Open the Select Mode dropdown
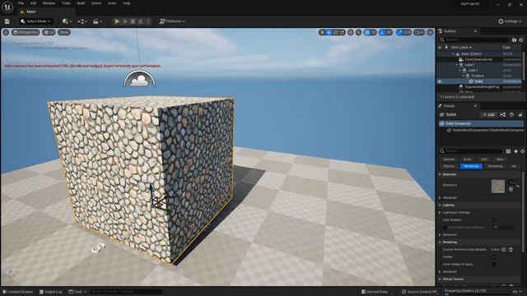This screenshot has width=527, height=296. [35, 21]
